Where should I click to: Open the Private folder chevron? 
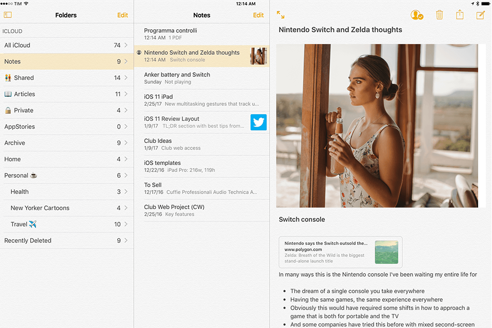pyautogui.click(x=126, y=110)
